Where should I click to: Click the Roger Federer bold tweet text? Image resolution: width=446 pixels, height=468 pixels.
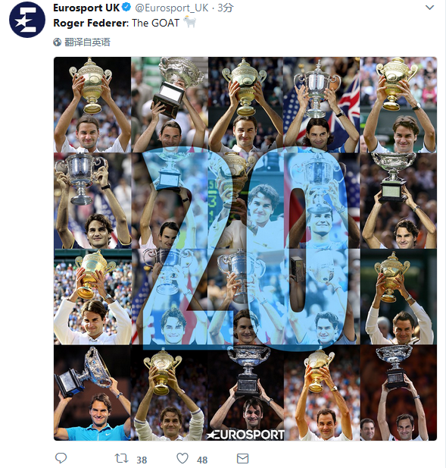91,23
